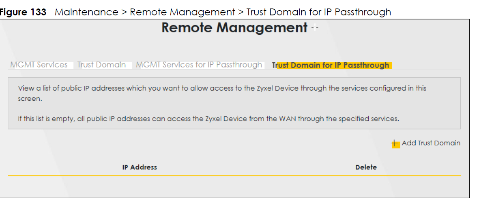The height and width of the screenshot is (203, 479).
Task: Click the words 'Zyxel Device' in the first paragraph
Action: [x=273, y=88]
